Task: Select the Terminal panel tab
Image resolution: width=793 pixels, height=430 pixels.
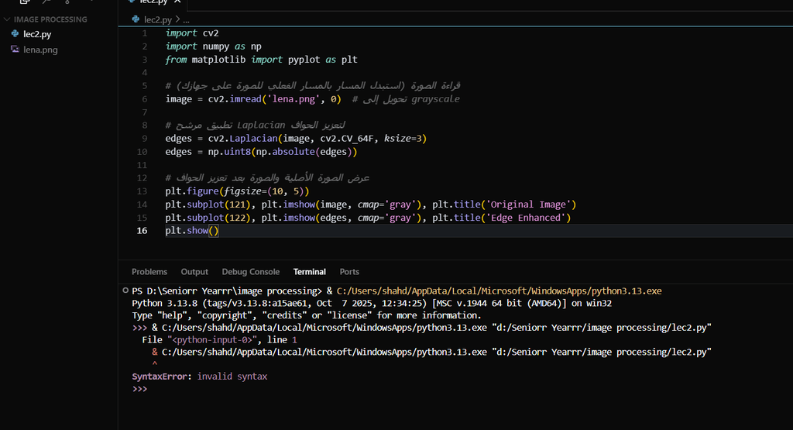Action: (x=309, y=272)
